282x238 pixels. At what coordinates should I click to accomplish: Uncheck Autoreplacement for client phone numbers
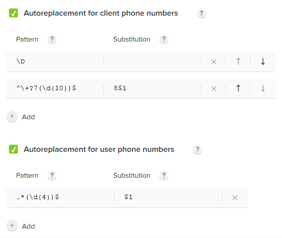(13, 13)
